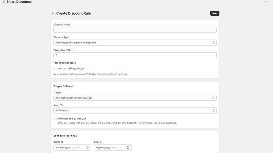Image resolution: width=273 pixels, height=153 pixels.
Task: Click the Smart Discounts app title
Action: click(x=19, y=2)
